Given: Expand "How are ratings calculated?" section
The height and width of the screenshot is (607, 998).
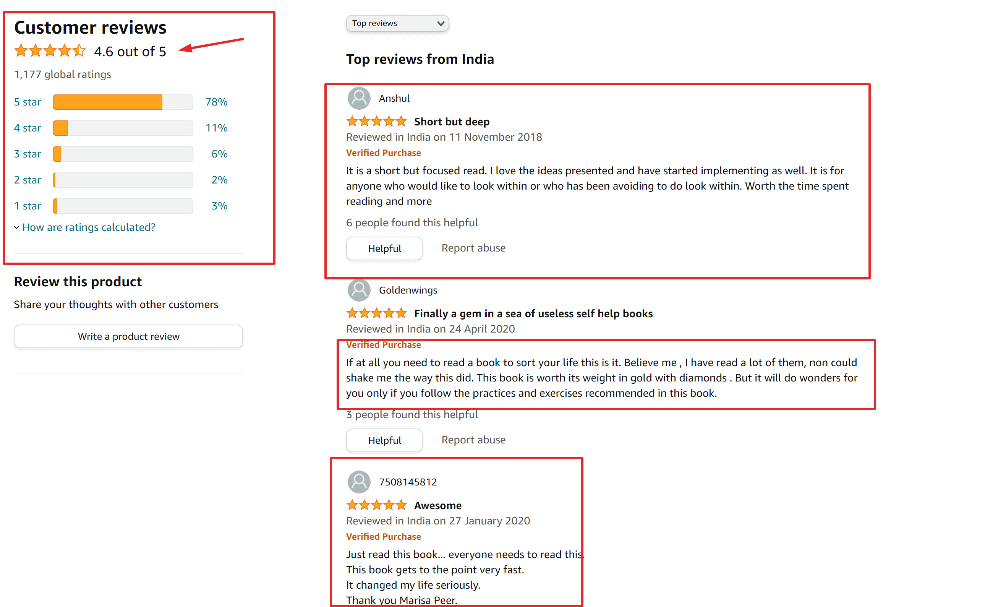Looking at the screenshot, I should point(89,227).
